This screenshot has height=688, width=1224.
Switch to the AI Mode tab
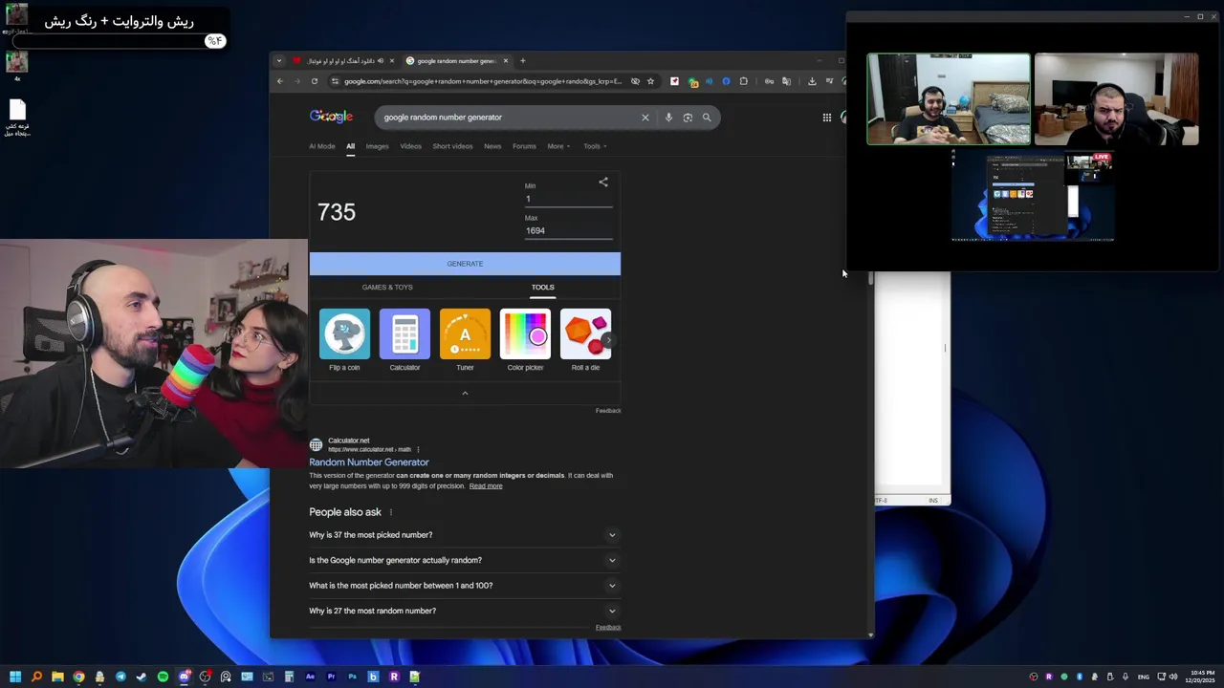[322, 146]
